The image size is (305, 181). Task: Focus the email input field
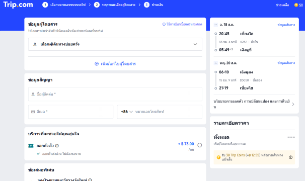pos(70,112)
